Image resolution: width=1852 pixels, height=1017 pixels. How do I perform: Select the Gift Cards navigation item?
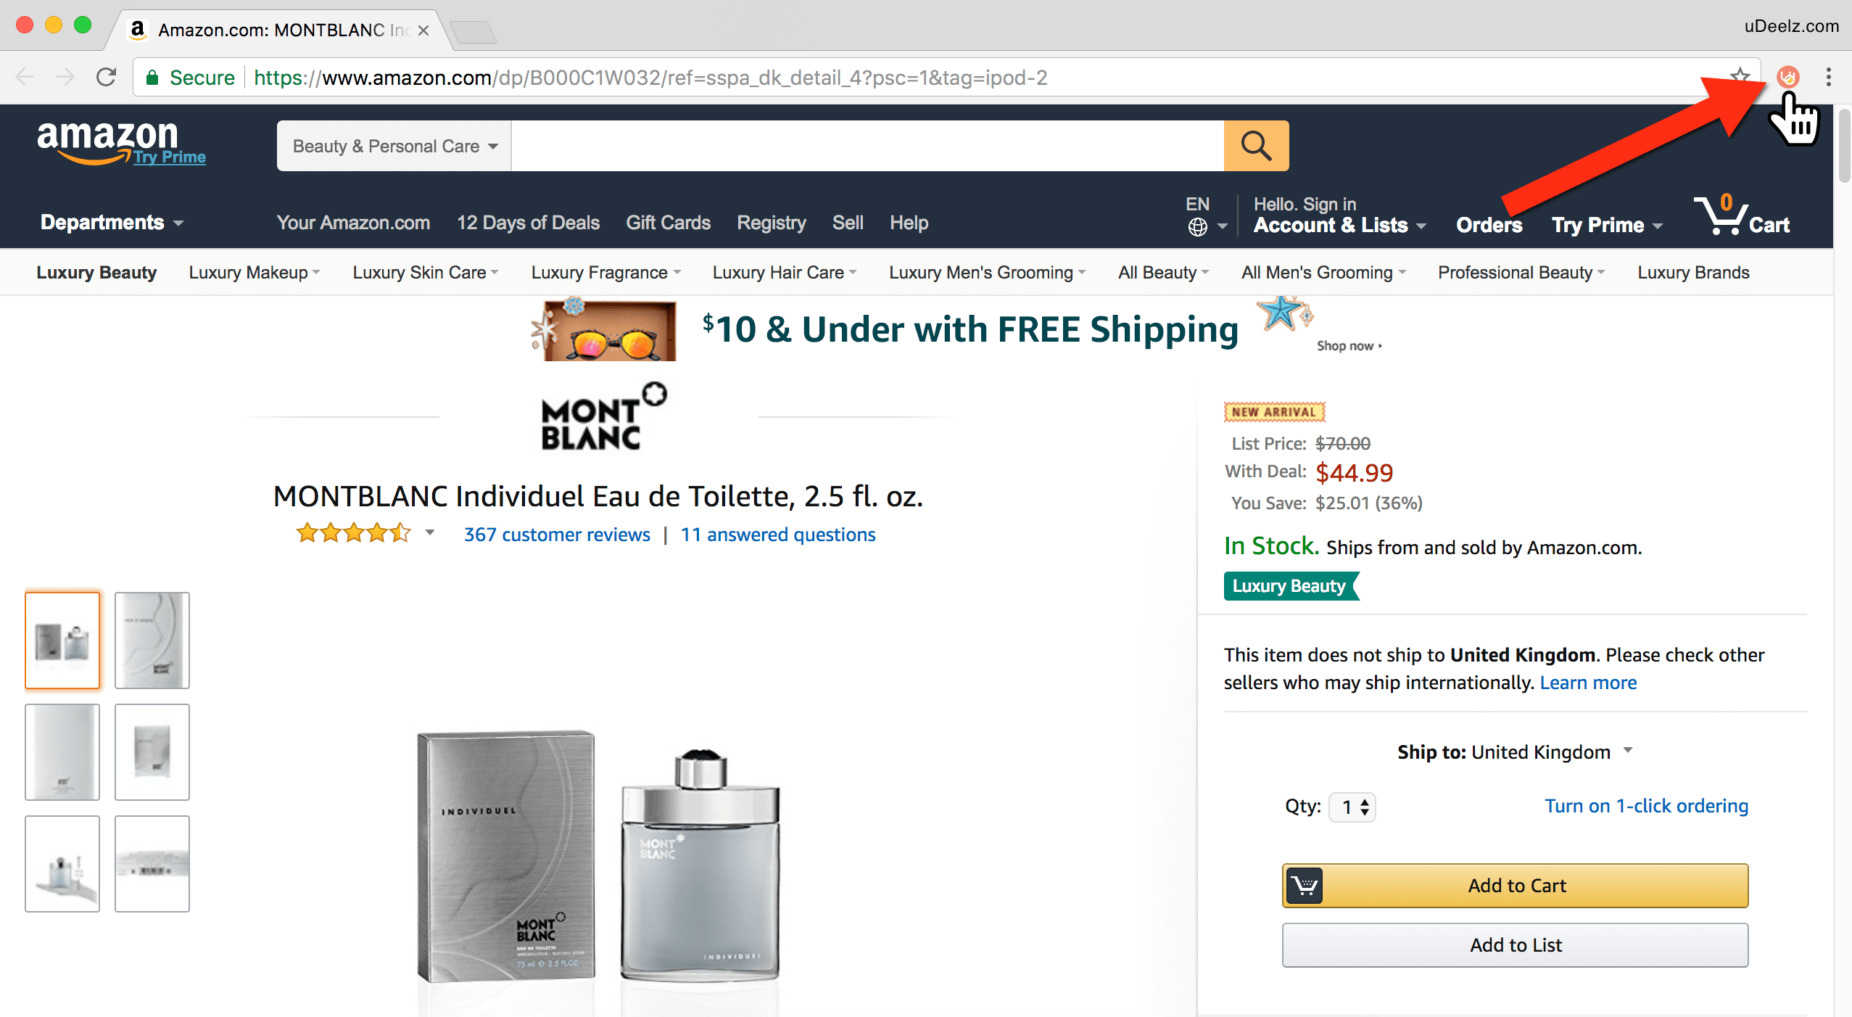pyautogui.click(x=668, y=223)
